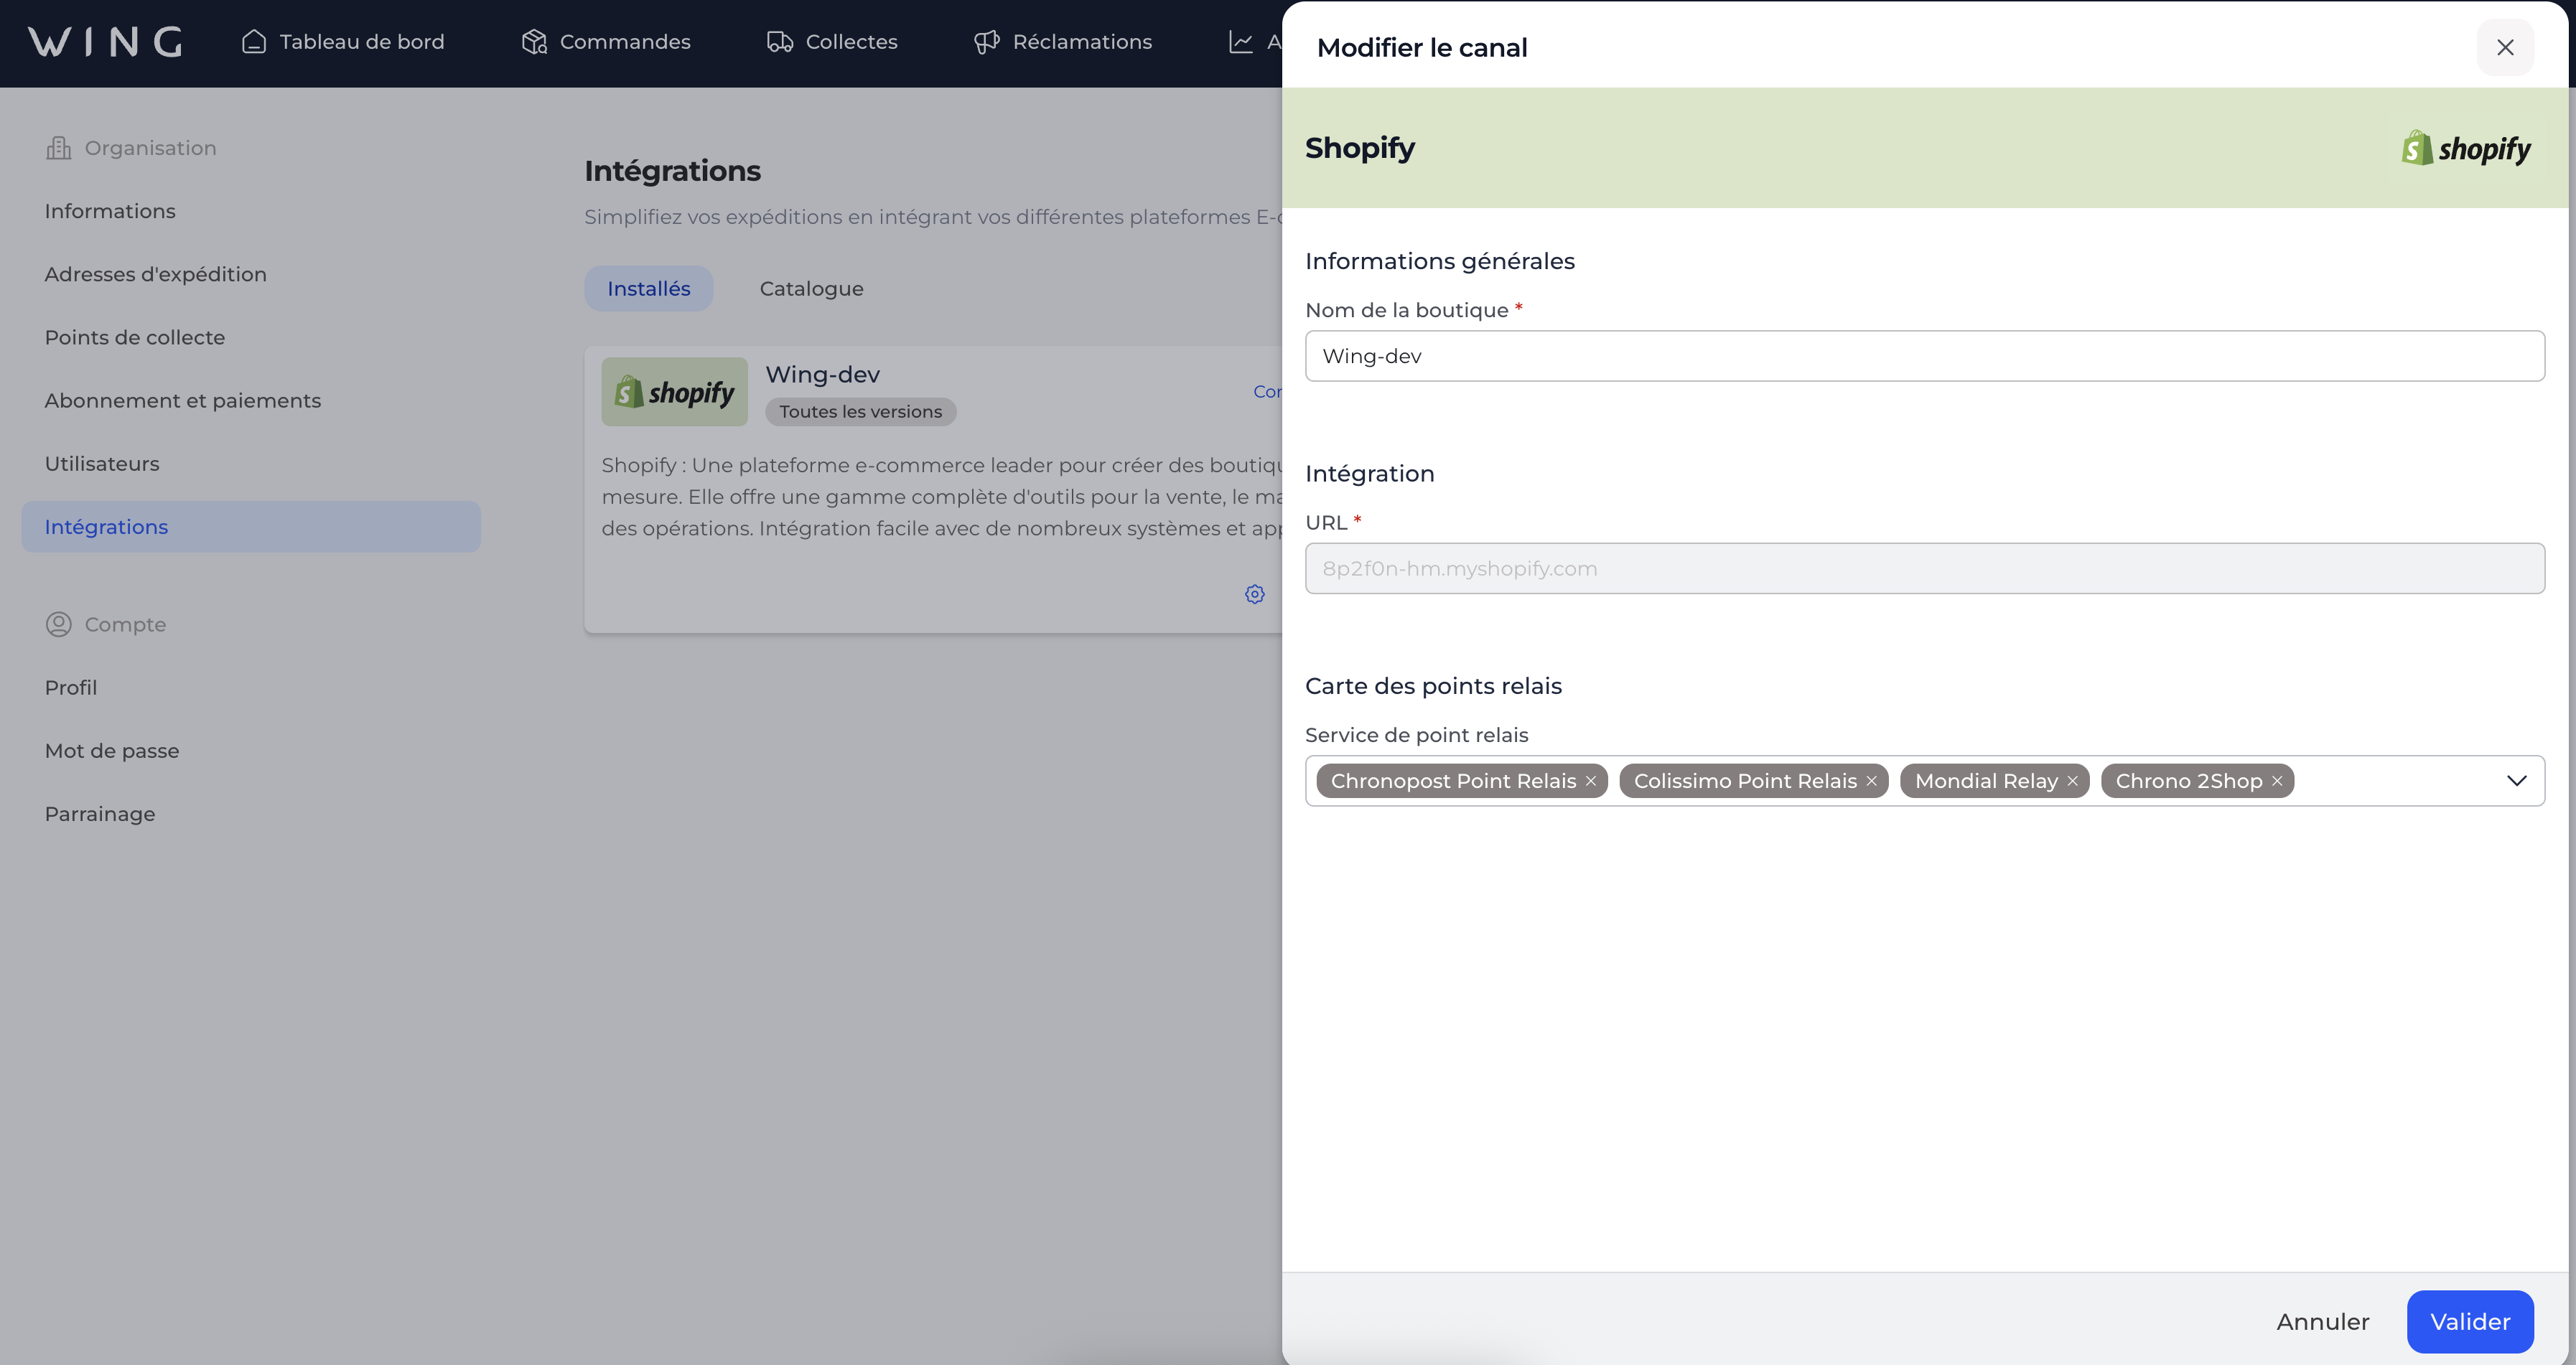Image resolution: width=2576 pixels, height=1365 pixels.
Task: Remove the Chronopost Point Relais tag
Action: tap(1590, 782)
